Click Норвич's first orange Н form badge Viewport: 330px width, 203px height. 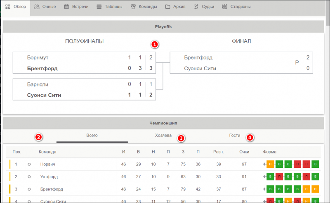[270, 164]
